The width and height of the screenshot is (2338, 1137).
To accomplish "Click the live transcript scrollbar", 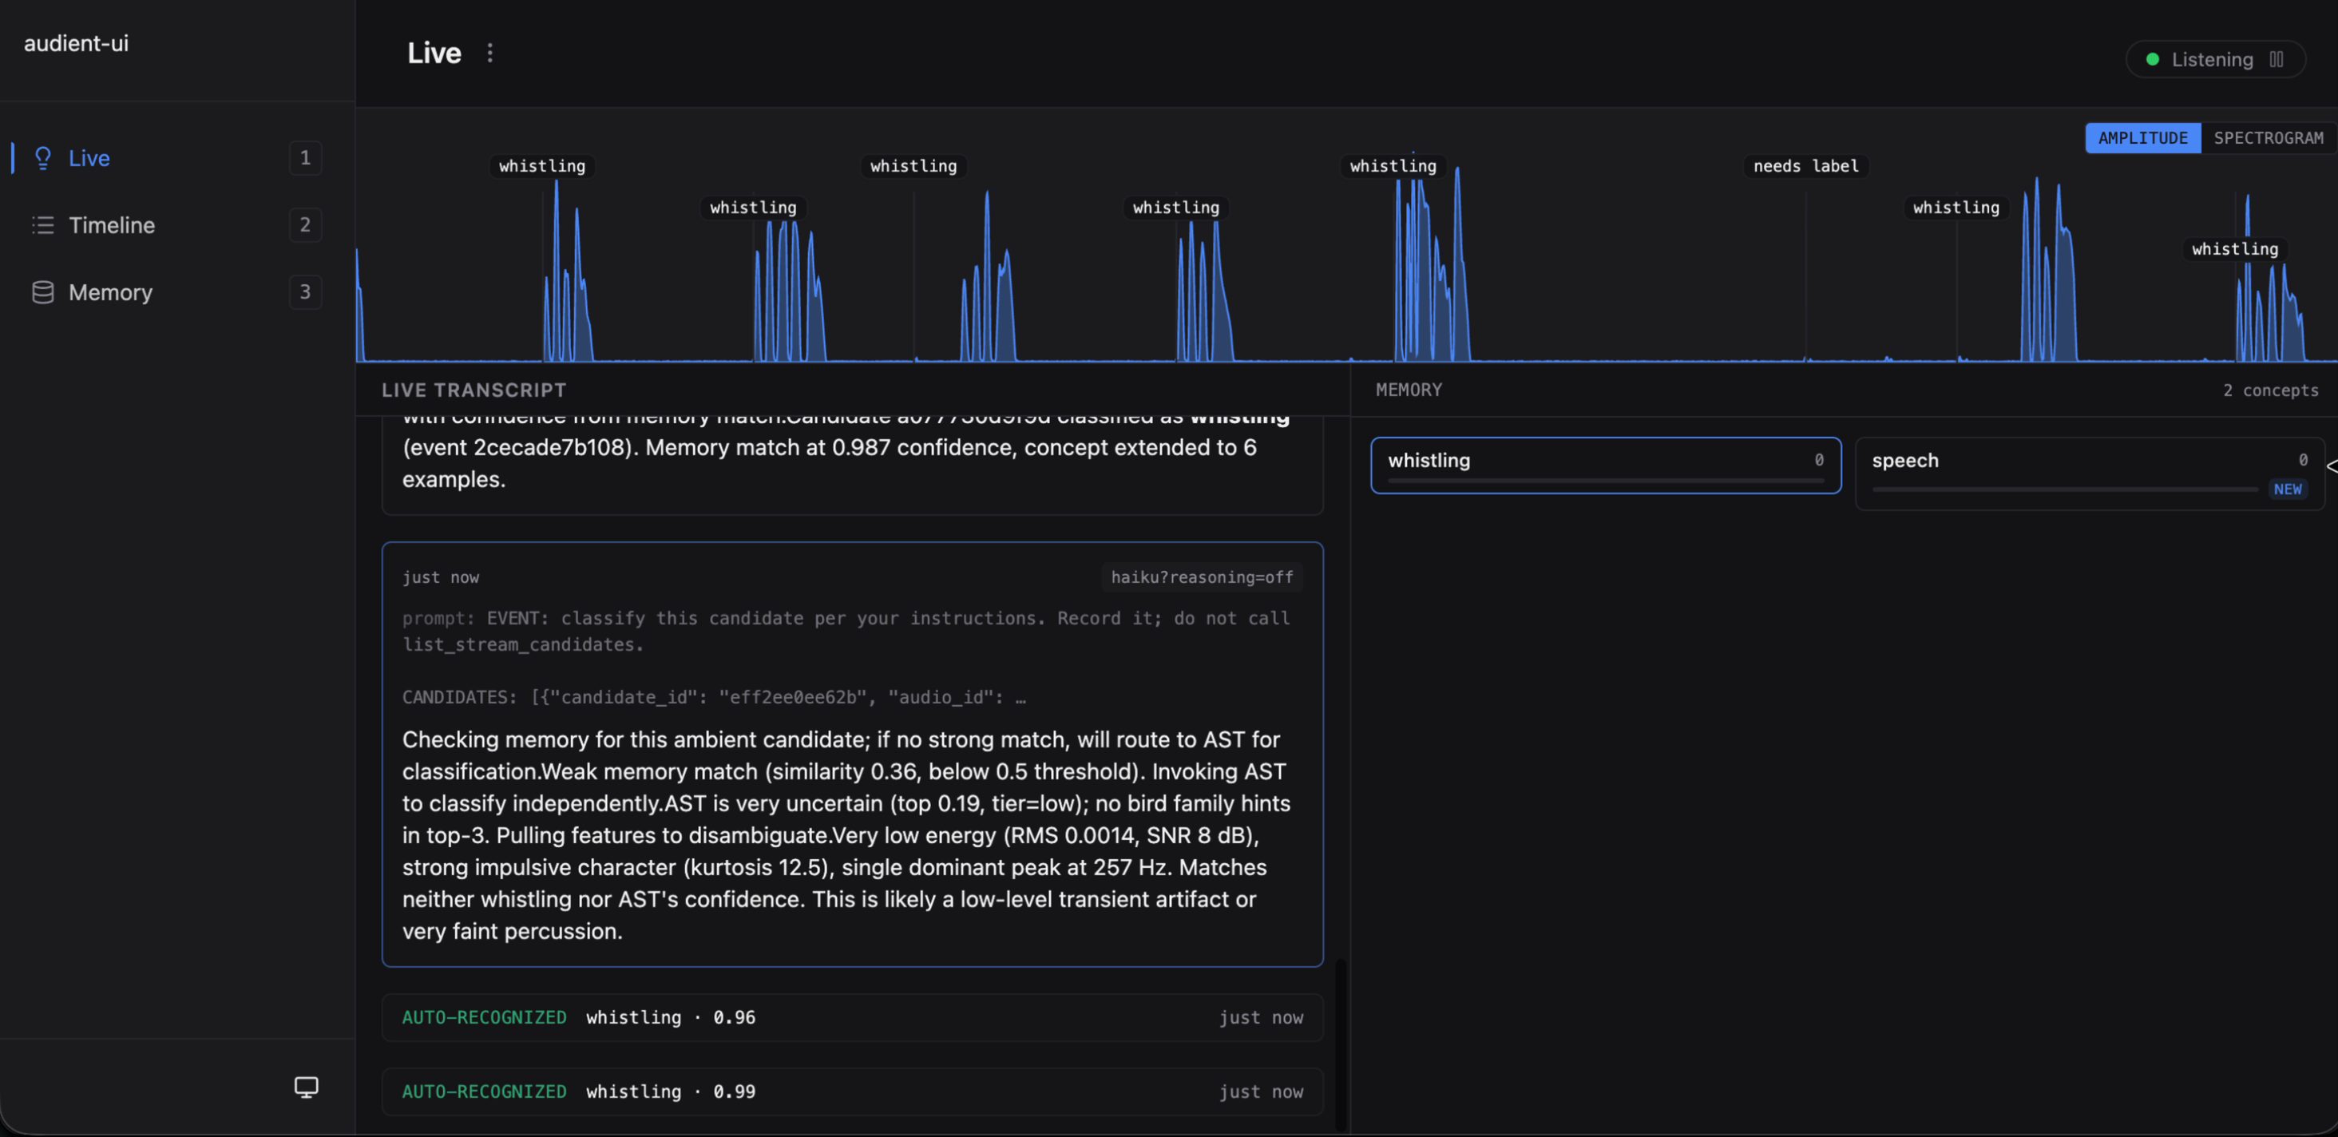I will point(1341,1044).
